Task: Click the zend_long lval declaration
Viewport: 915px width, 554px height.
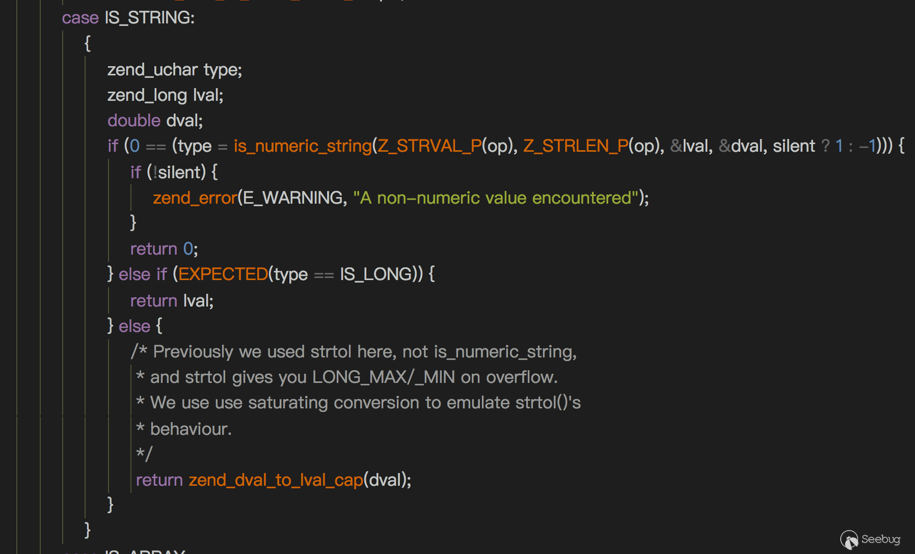Action: pos(165,95)
